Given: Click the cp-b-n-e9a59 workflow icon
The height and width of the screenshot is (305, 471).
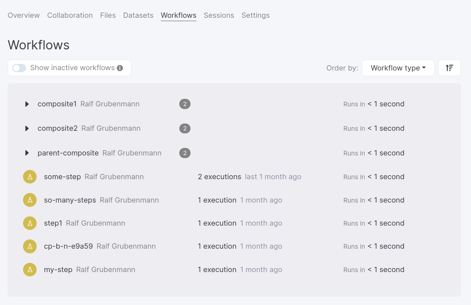Looking at the screenshot, I should [x=30, y=246].
